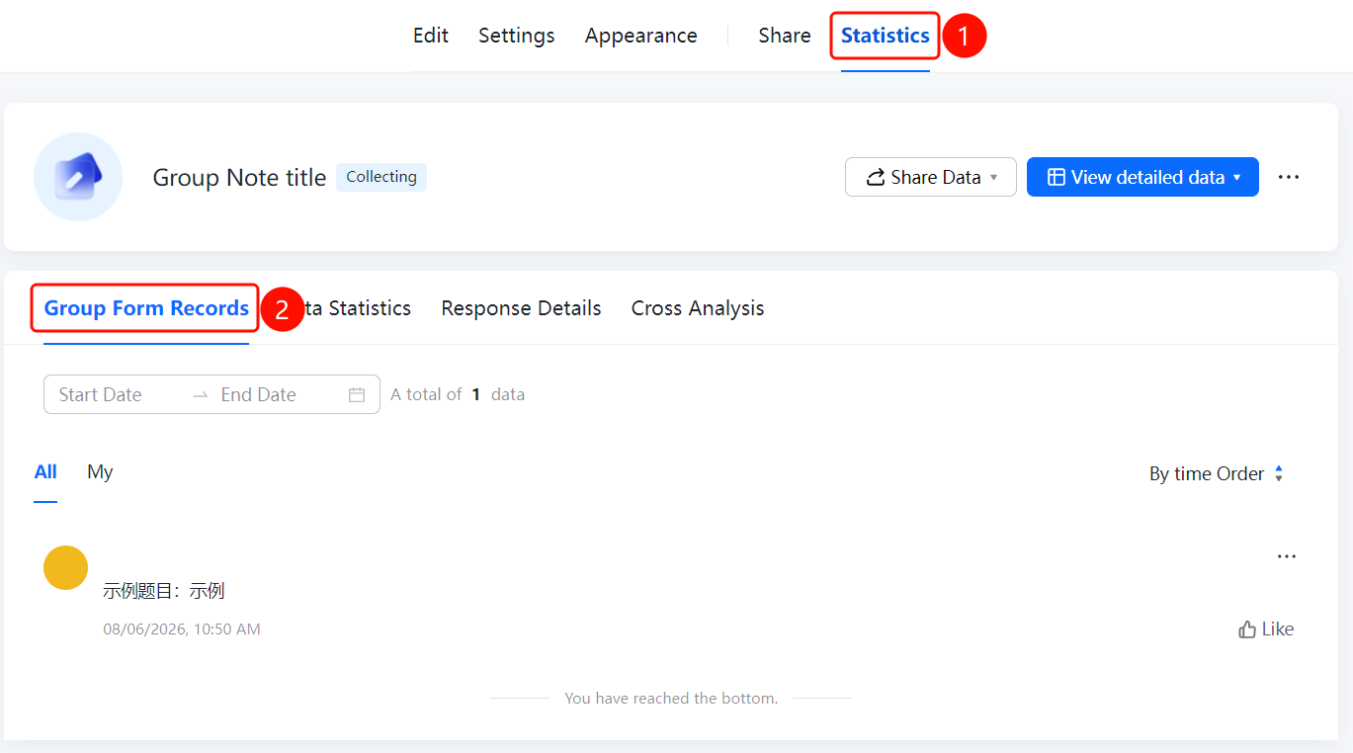Select the Statistics tab
Viewport: 1353px width, 753px height.
tap(886, 36)
